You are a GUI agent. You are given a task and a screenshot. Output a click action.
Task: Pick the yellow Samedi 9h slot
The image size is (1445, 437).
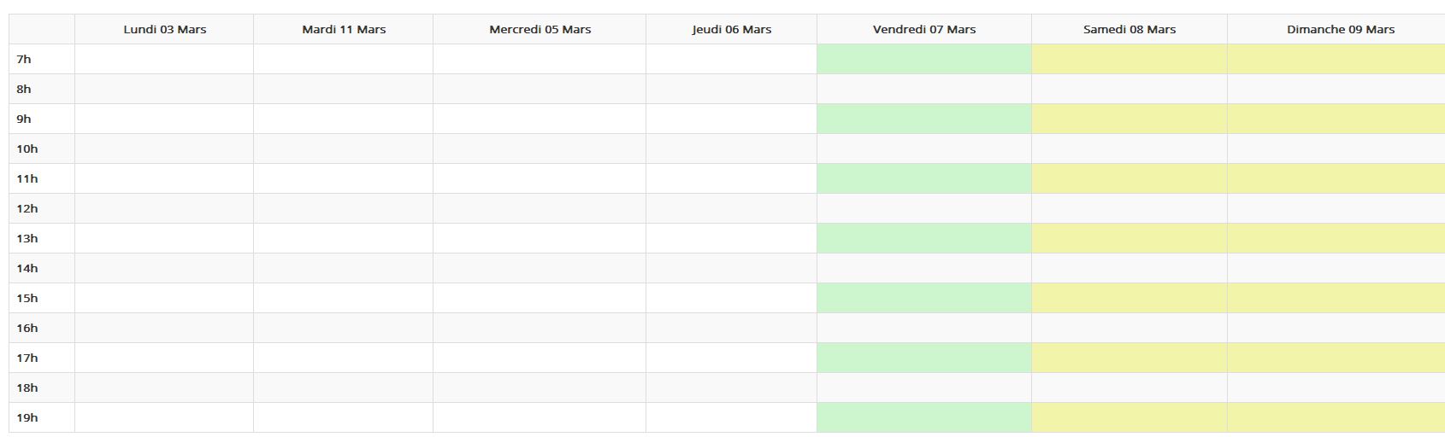point(1129,119)
